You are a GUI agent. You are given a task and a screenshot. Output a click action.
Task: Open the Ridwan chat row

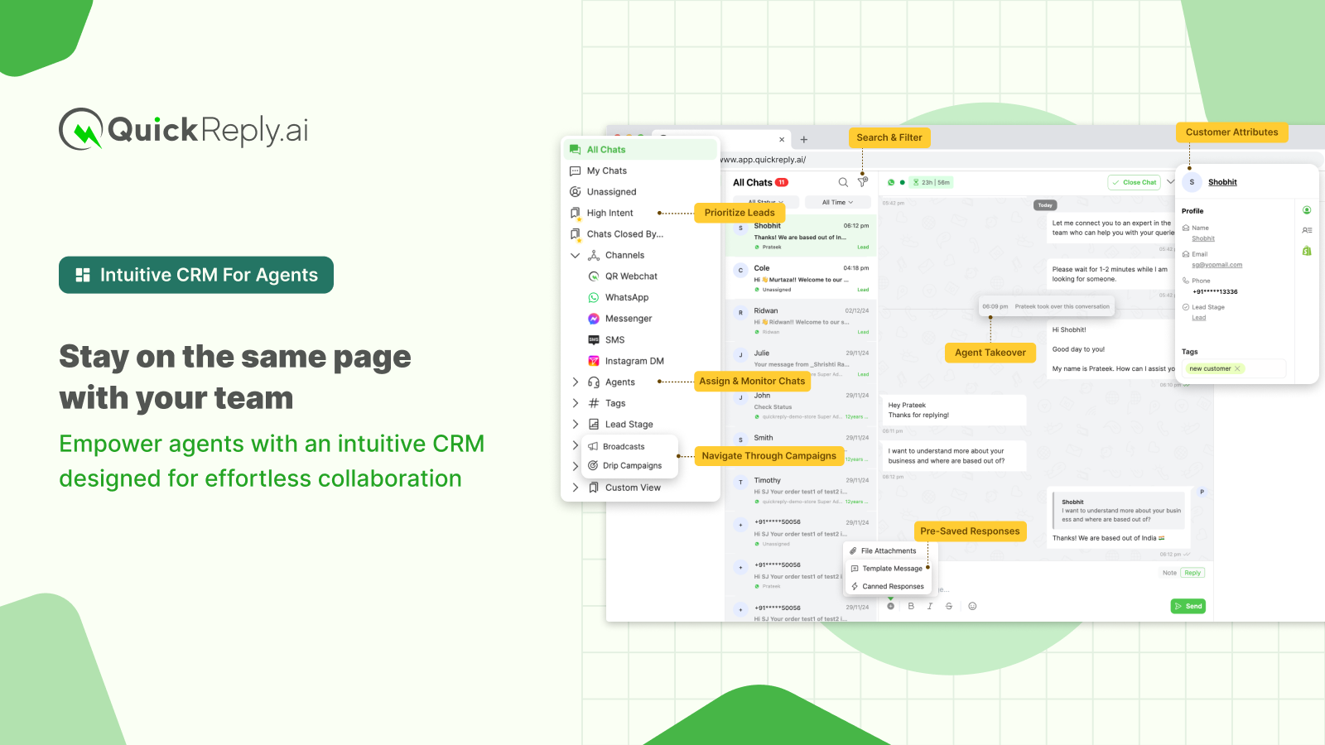tap(801, 321)
